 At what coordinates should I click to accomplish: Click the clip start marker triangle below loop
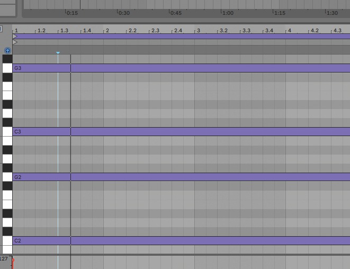pyautogui.click(x=15, y=42)
